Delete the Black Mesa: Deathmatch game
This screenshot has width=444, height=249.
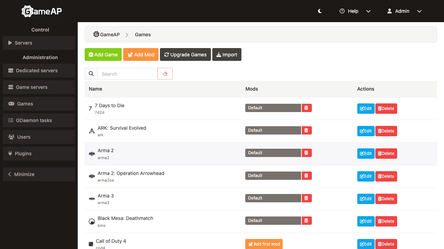[386, 221]
